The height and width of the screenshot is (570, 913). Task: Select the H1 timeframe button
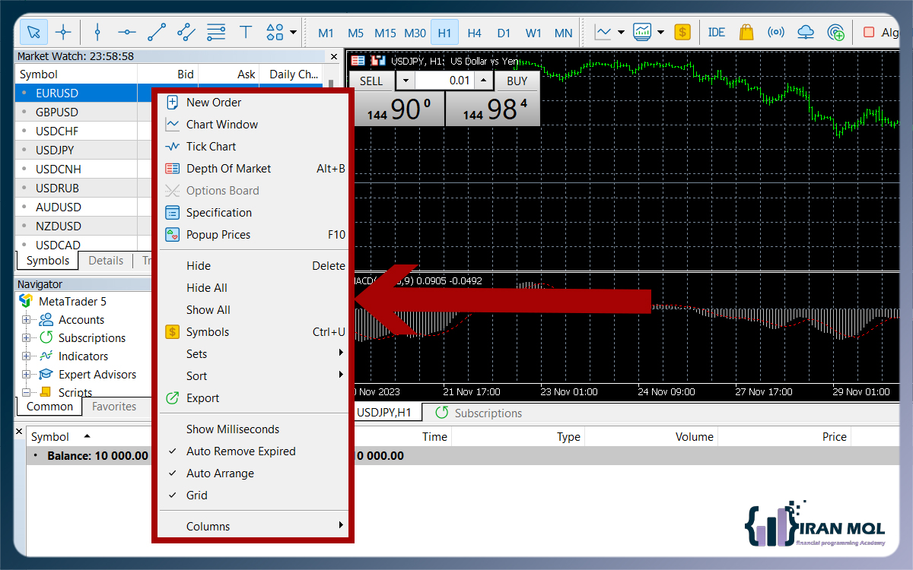click(445, 33)
